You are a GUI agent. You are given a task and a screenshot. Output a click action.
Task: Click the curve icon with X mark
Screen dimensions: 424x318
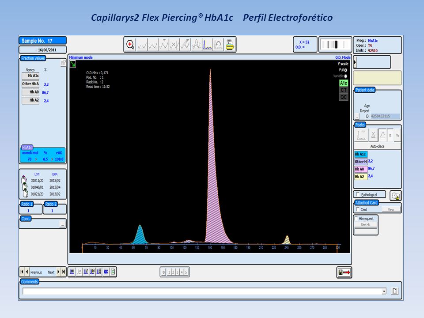click(174, 45)
